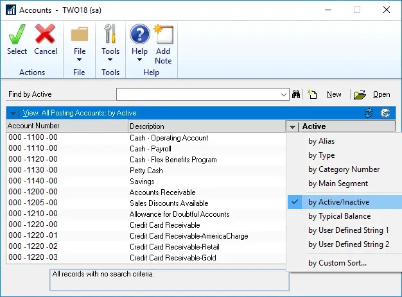
Task: Select the Petty Cash account row
Action: (x=146, y=171)
